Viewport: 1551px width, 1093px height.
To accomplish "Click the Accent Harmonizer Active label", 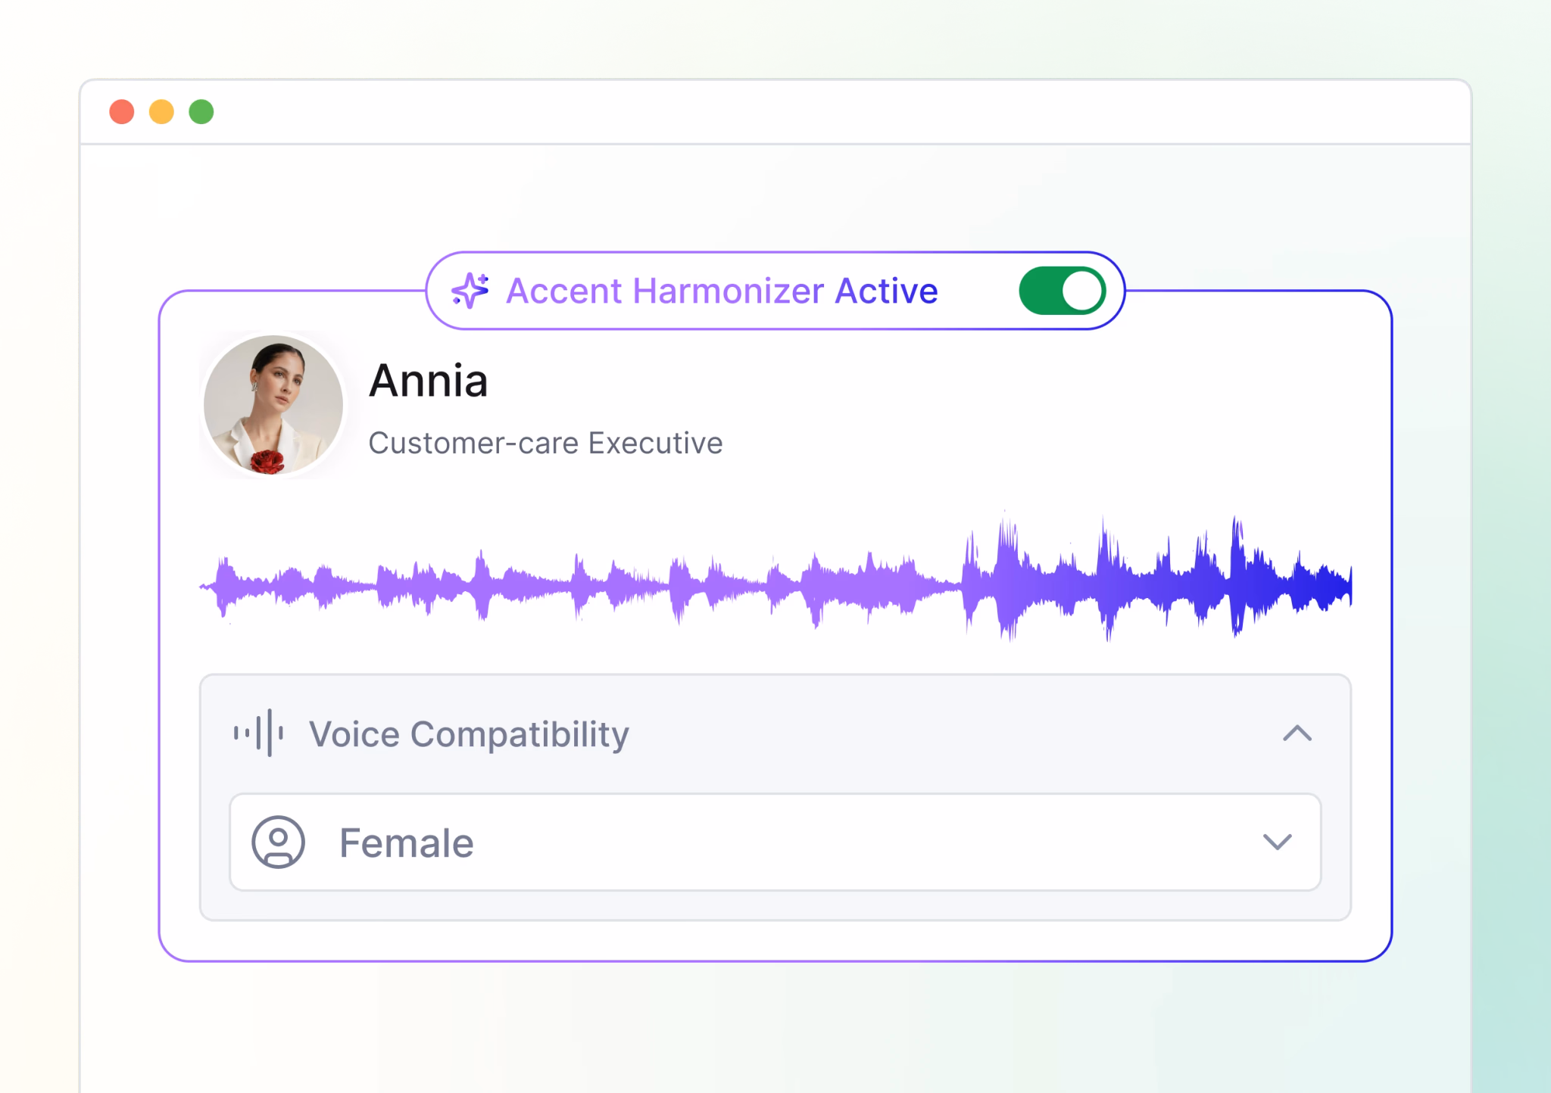I will pos(722,290).
